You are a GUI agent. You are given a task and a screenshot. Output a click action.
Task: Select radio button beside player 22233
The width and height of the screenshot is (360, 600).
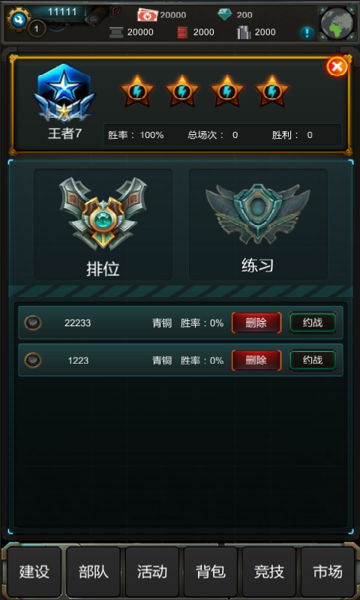tap(33, 322)
